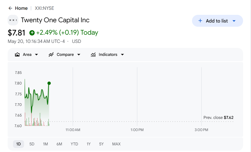Click the green current-price dot on chart
Image resolution: width=251 pixels, height=152 pixels.
click(x=49, y=83)
